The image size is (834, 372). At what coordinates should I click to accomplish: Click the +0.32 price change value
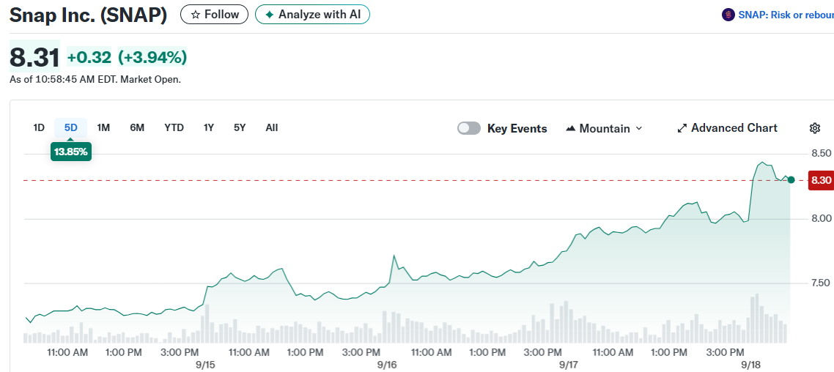pyautogui.click(x=89, y=57)
